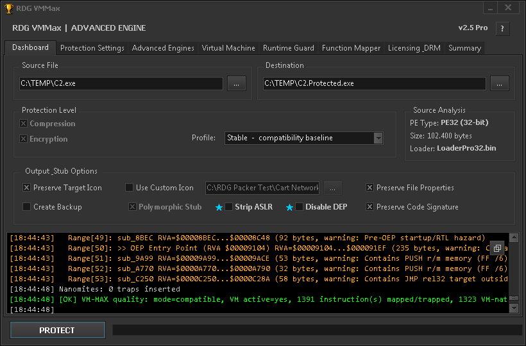Open the Protection Settings tab

[92, 48]
